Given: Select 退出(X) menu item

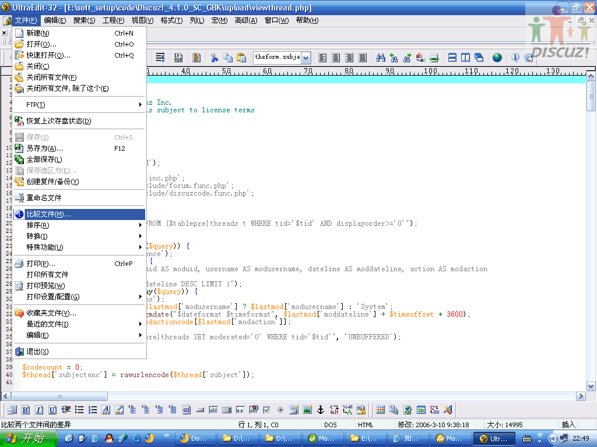Looking at the screenshot, I should (79, 351).
